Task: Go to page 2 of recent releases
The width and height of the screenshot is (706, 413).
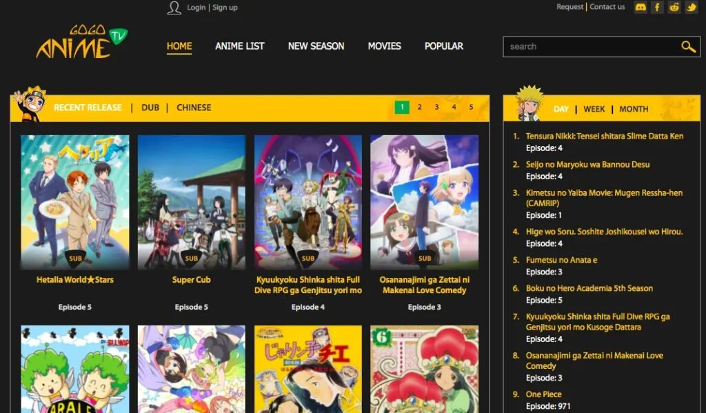Action: [x=419, y=107]
